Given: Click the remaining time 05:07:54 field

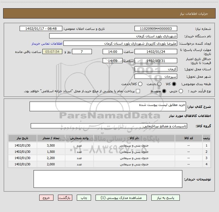Looking at the screenshot, I should (x=52, y=52).
